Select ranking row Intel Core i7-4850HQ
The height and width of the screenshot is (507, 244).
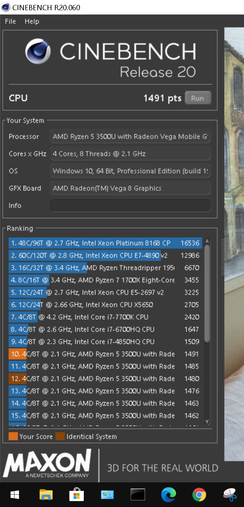(105, 342)
